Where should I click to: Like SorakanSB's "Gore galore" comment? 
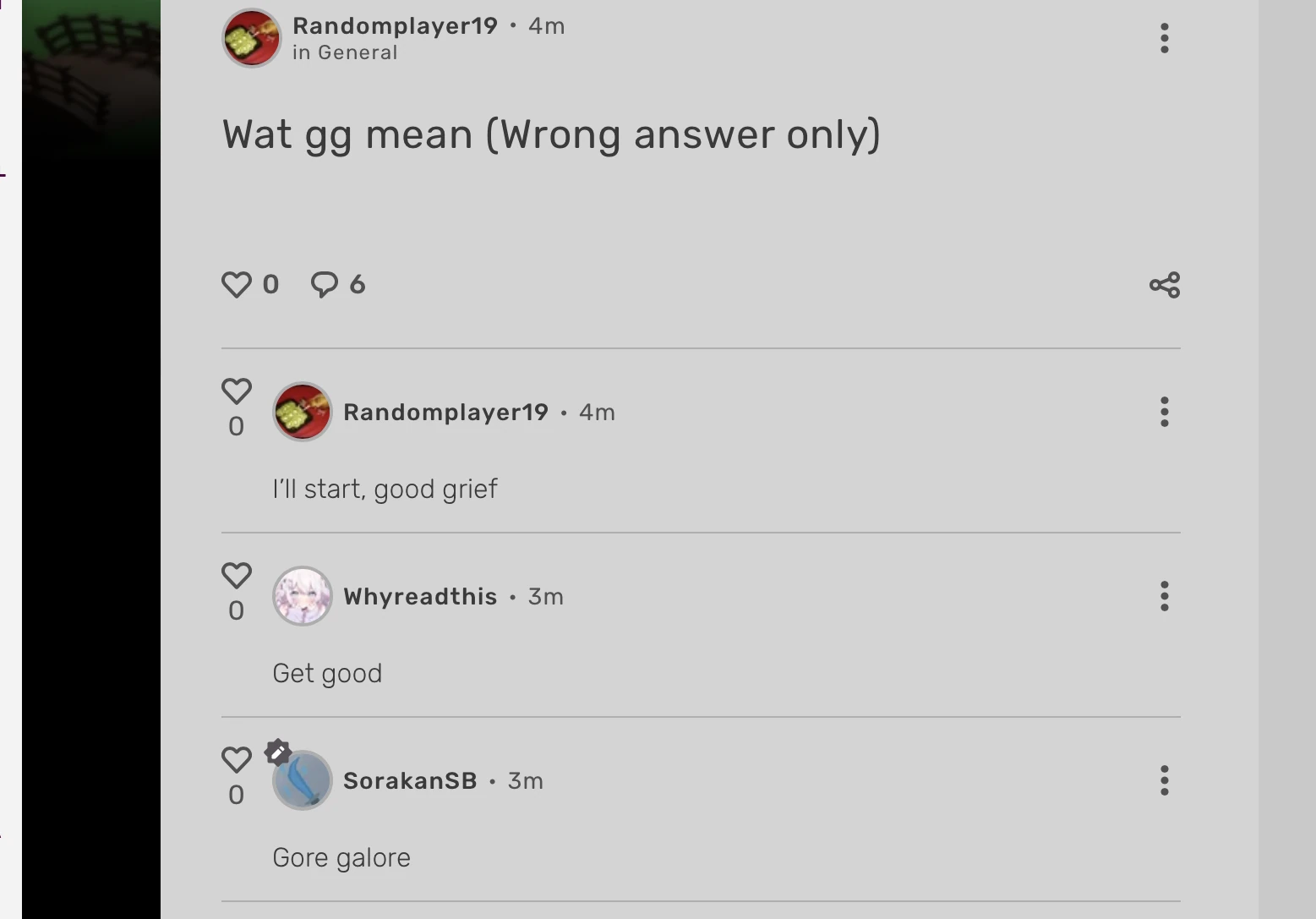tap(237, 759)
